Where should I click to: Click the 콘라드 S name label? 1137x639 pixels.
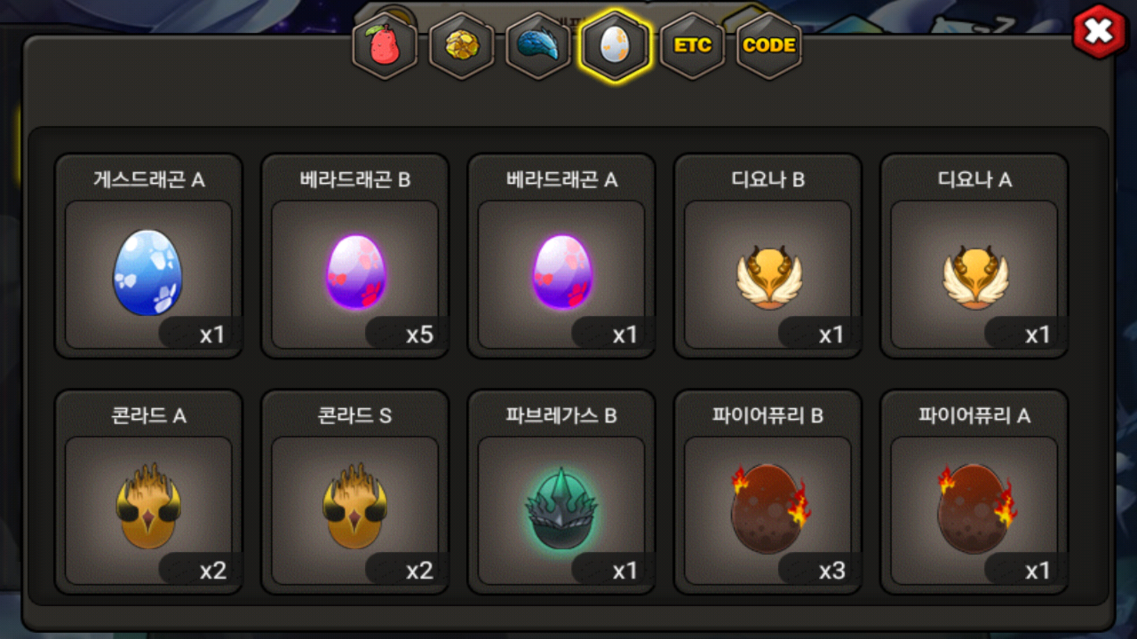tap(355, 416)
